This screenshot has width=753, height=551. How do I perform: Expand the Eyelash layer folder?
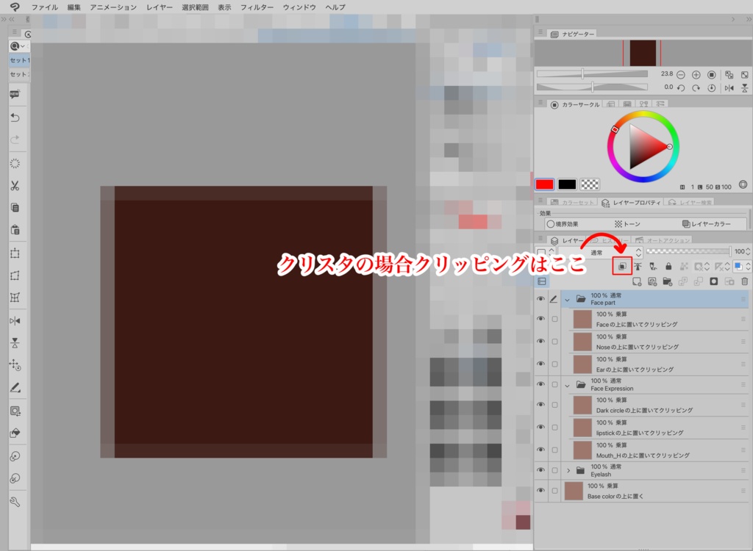point(568,469)
